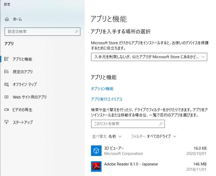Select Adobe Reader 8.1.0 - Japanese entry
Image resolution: width=216 pixels, height=176 pixels.
[149, 167]
